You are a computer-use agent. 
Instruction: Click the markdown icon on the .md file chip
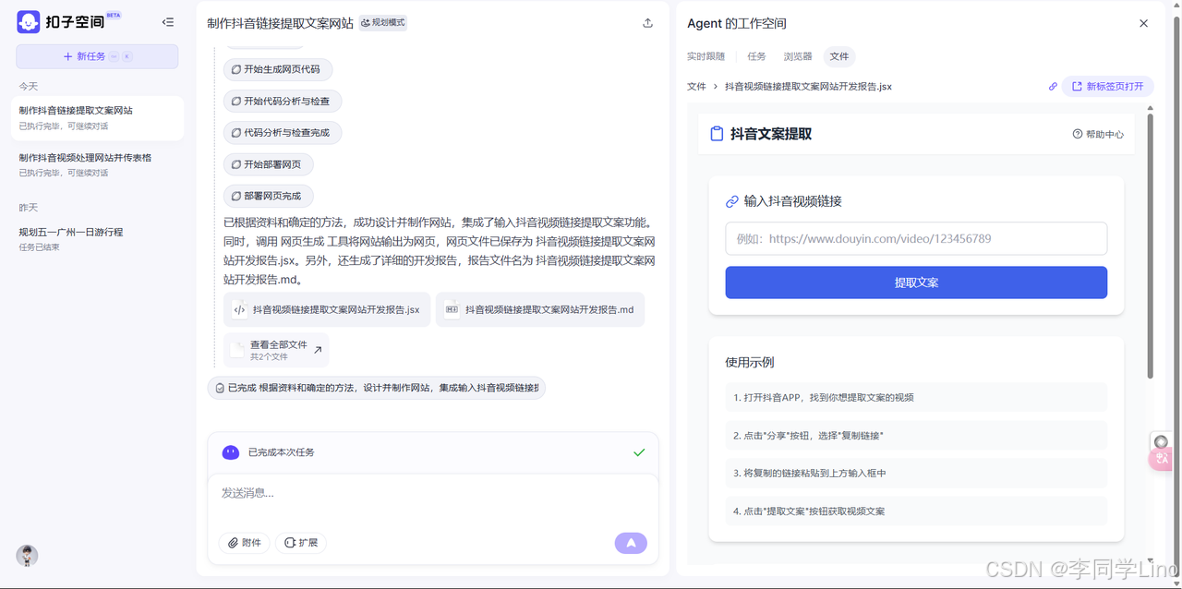click(x=452, y=309)
